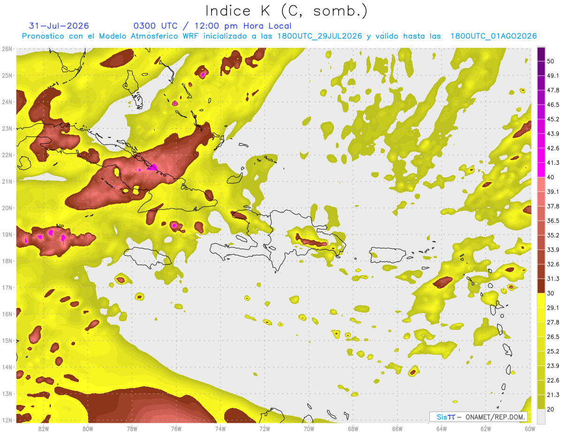Screen dimensions: 563x435
Task: Click the 23N latitude label
Action: tap(7, 129)
